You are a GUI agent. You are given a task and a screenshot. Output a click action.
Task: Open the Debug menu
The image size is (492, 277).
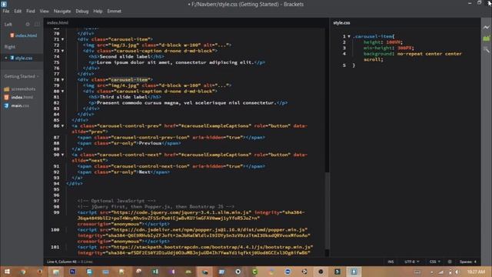(x=82, y=11)
